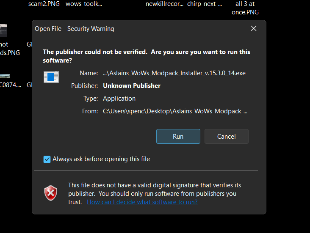The width and height of the screenshot is (310, 233).
Task: Click the Unknown Publisher text
Action: [x=132, y=86]
